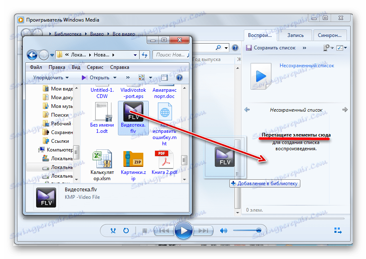The image size is (366, 259).
Task: Click Видео in Media Player breadcrumb
Action: point(97,34)
